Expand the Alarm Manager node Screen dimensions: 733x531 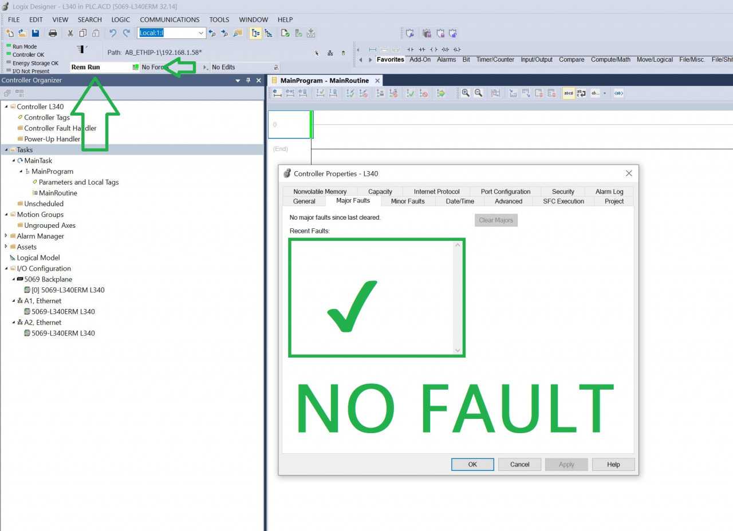(x=6, y=236)
